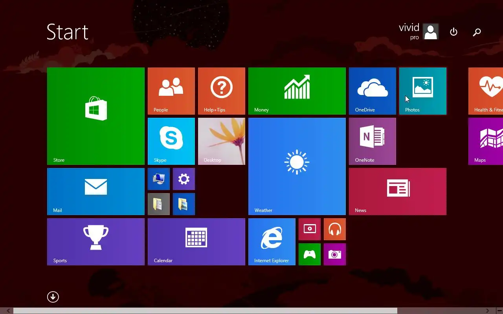This screenshot has height=314, width=503.
Task: Open the Desktop tile
Action: coord(222,141)
